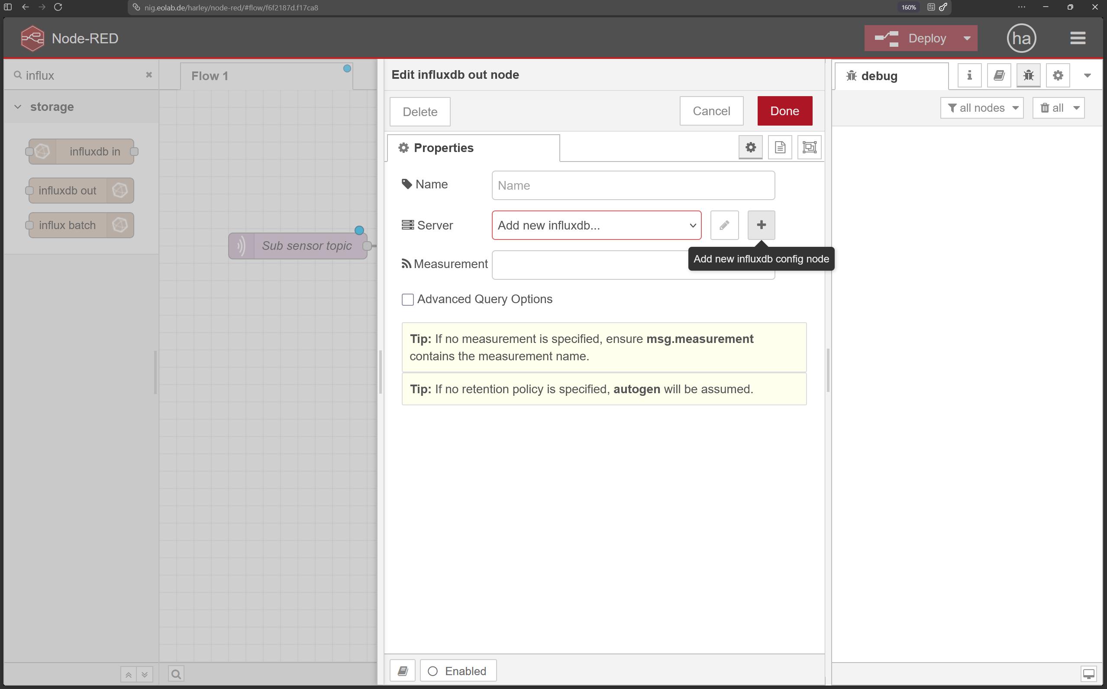Open the Node-RED main hamburger menu
The width and height of the screenshot is (1107, 689).
pyautogui.click(x=1078, y=38)
